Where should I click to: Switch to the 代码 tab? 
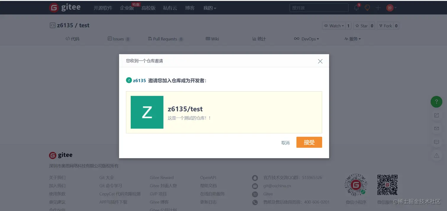point(72,39)
